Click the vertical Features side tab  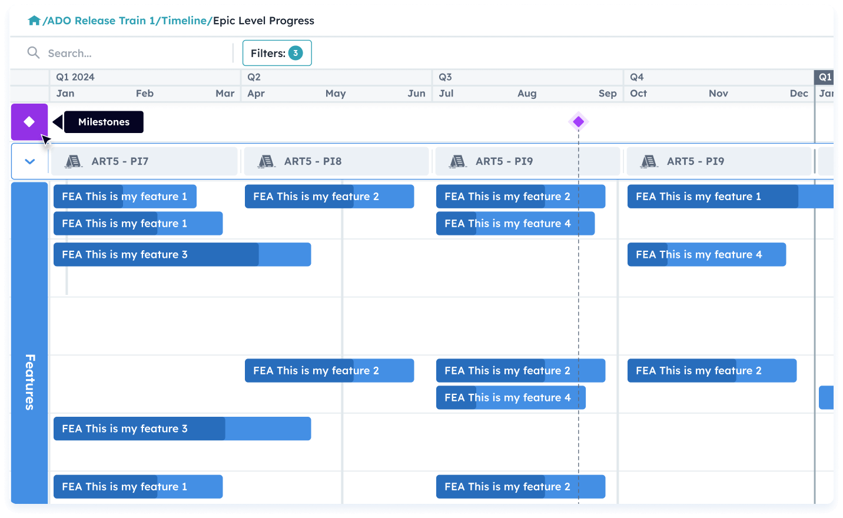[29, 343]
